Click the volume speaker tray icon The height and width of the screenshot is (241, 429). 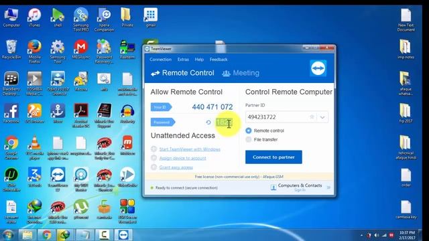(377, 235)
